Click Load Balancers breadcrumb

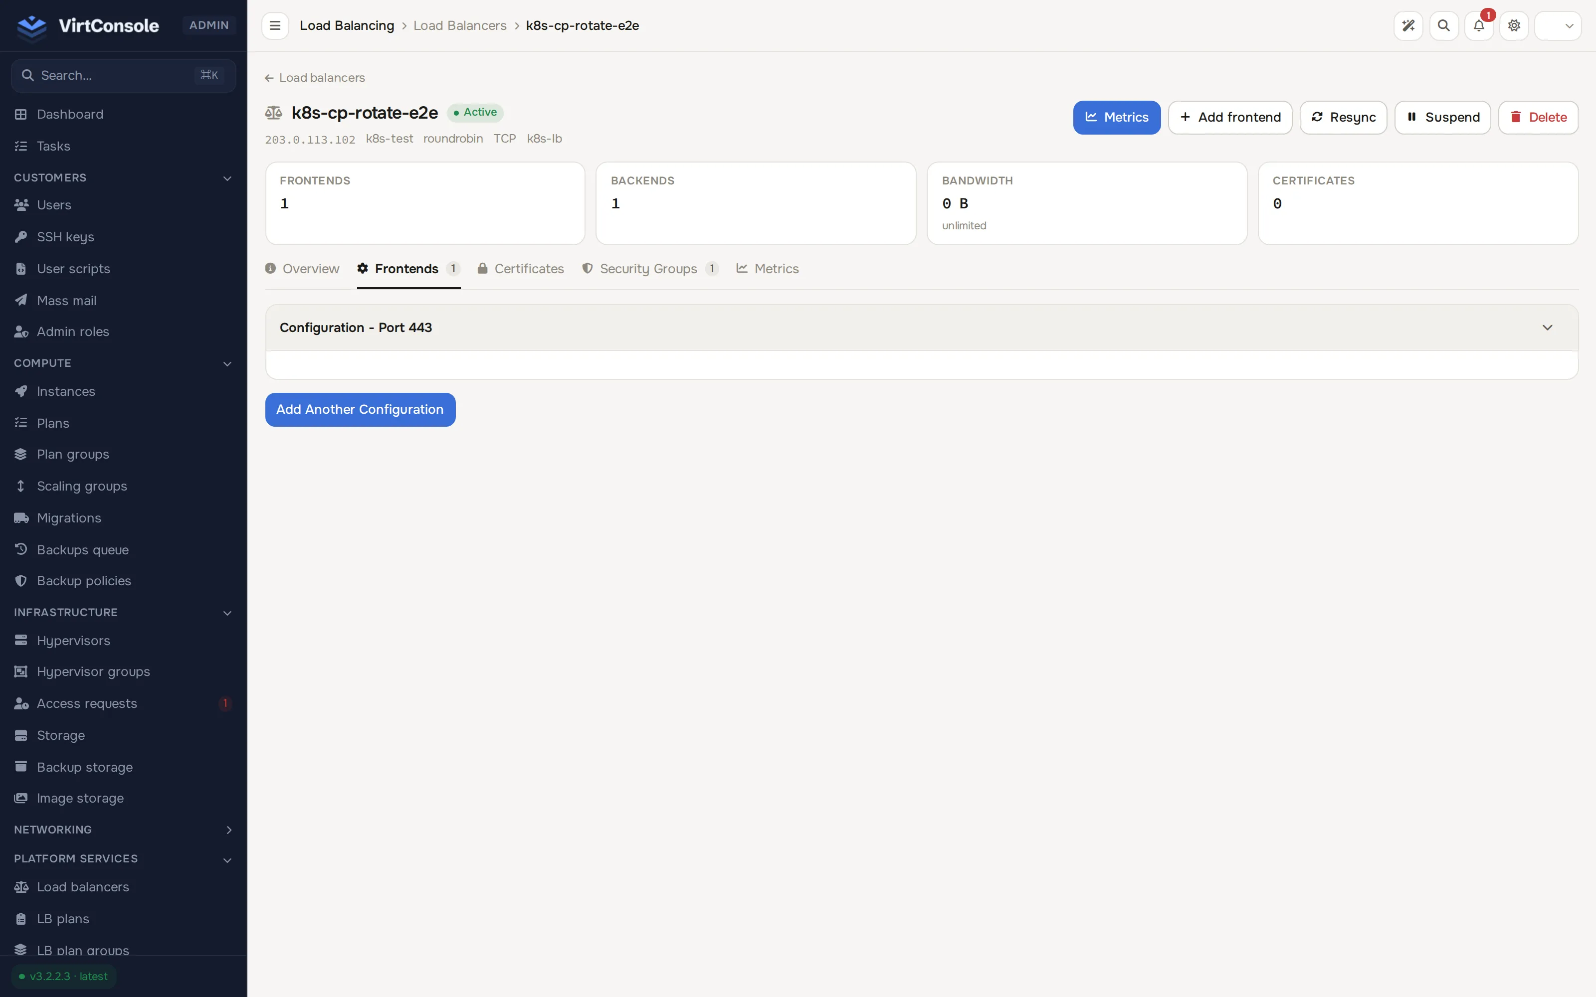(460, 26)
